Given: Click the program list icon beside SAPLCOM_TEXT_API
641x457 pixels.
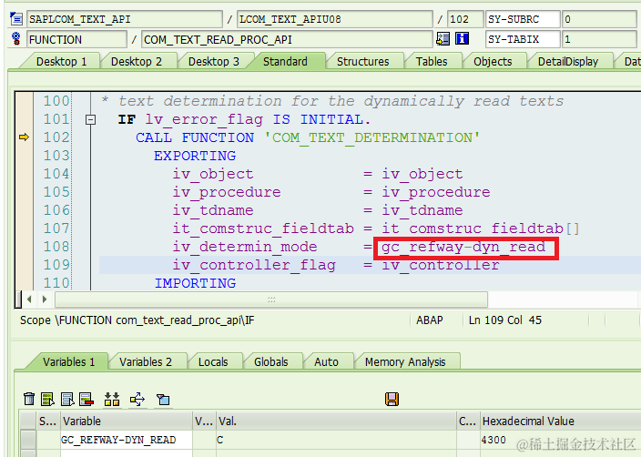Looking at the screenshot, I should 16,19.
